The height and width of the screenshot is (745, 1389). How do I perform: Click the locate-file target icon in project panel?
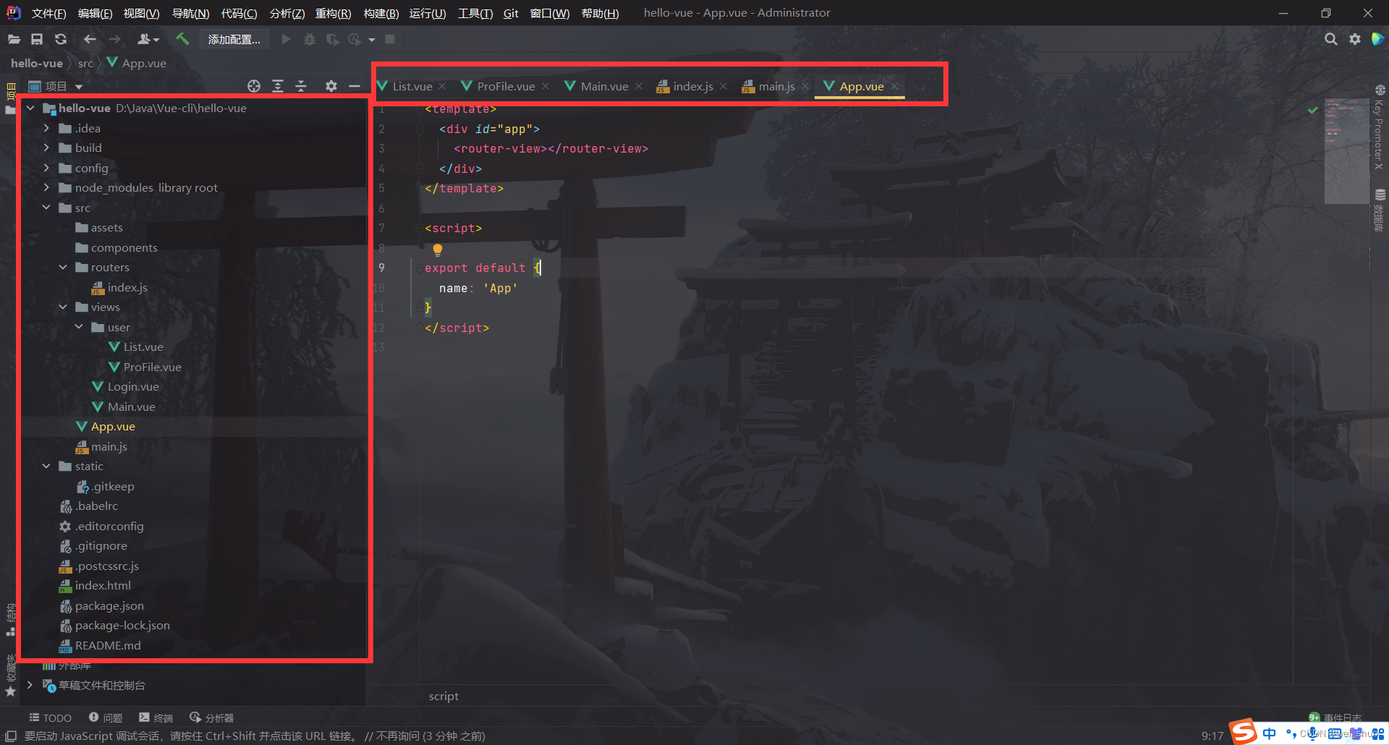click(254, 86)
